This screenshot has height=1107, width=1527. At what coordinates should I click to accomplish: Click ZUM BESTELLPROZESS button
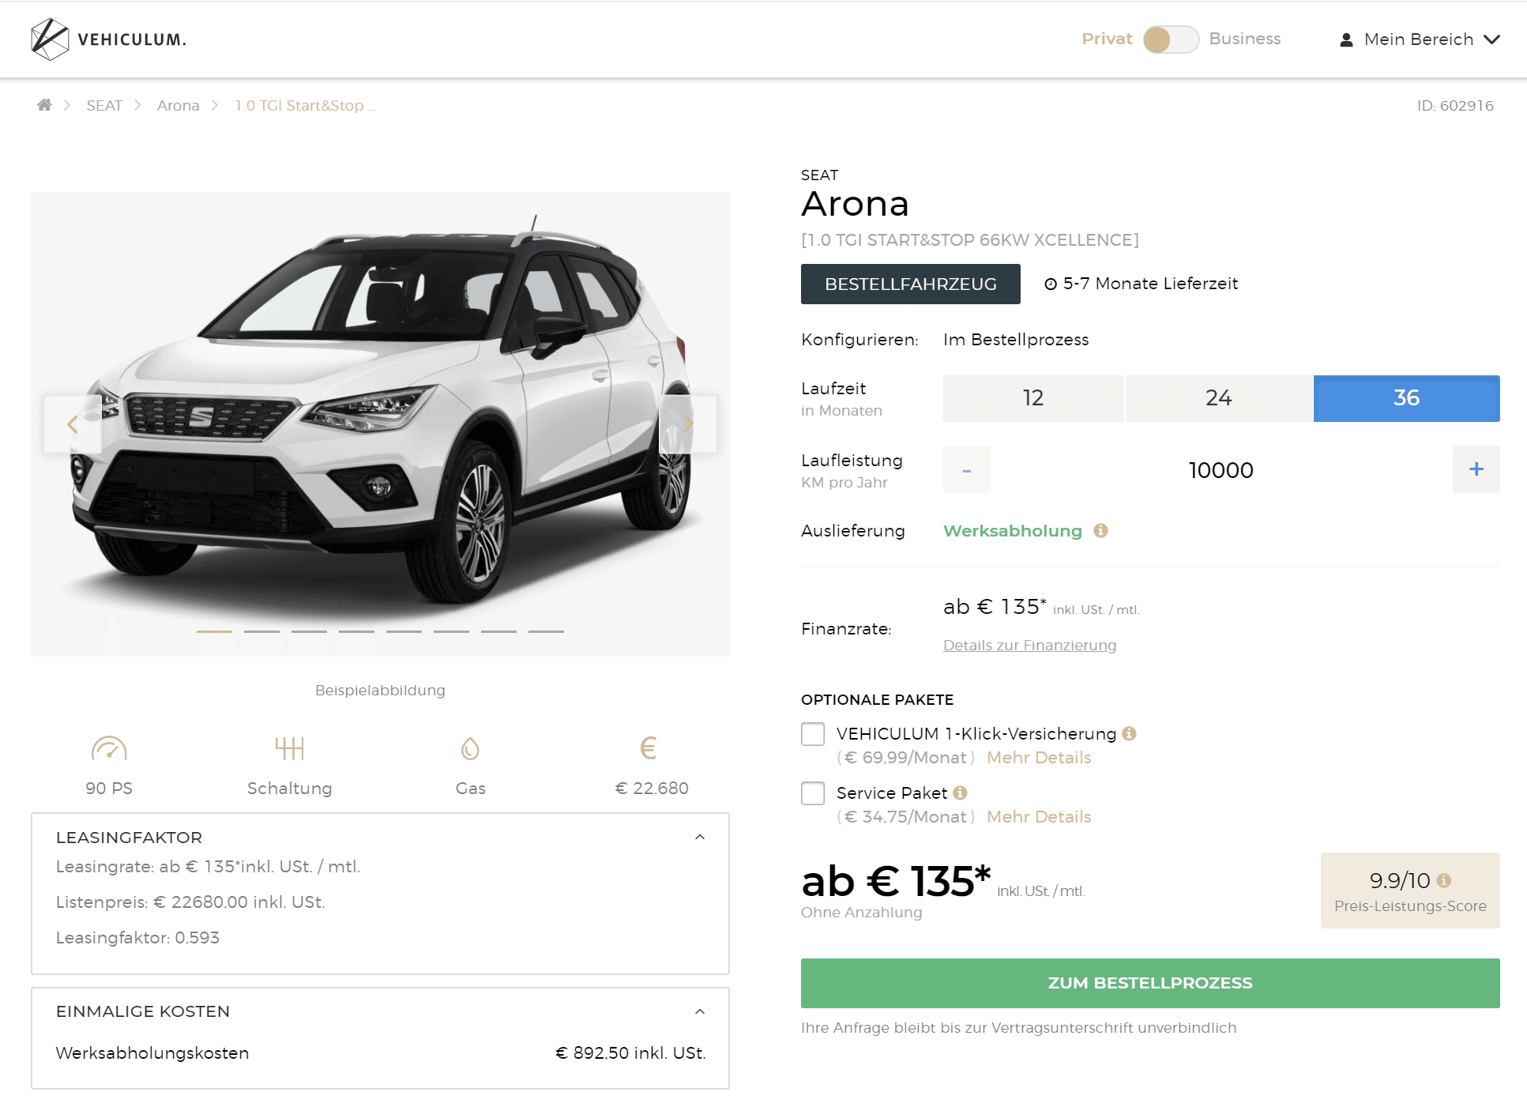tap(1149, 983)
